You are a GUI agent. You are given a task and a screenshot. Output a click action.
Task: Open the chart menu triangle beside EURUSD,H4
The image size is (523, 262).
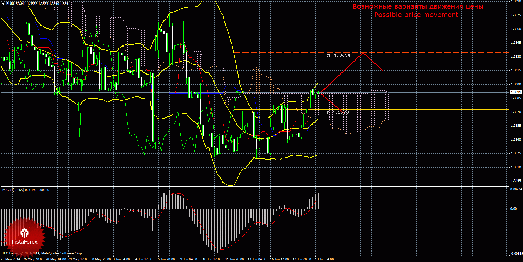3,3
